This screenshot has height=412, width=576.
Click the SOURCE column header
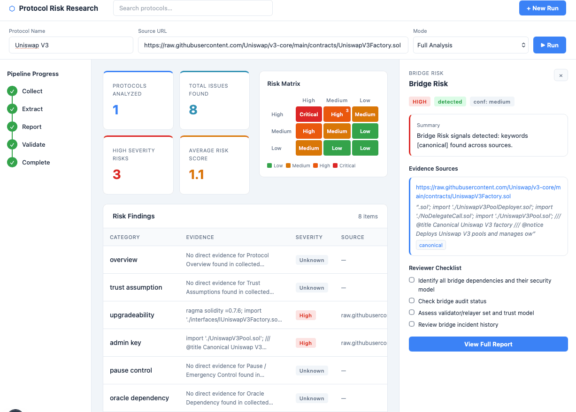tap(353, 237)
